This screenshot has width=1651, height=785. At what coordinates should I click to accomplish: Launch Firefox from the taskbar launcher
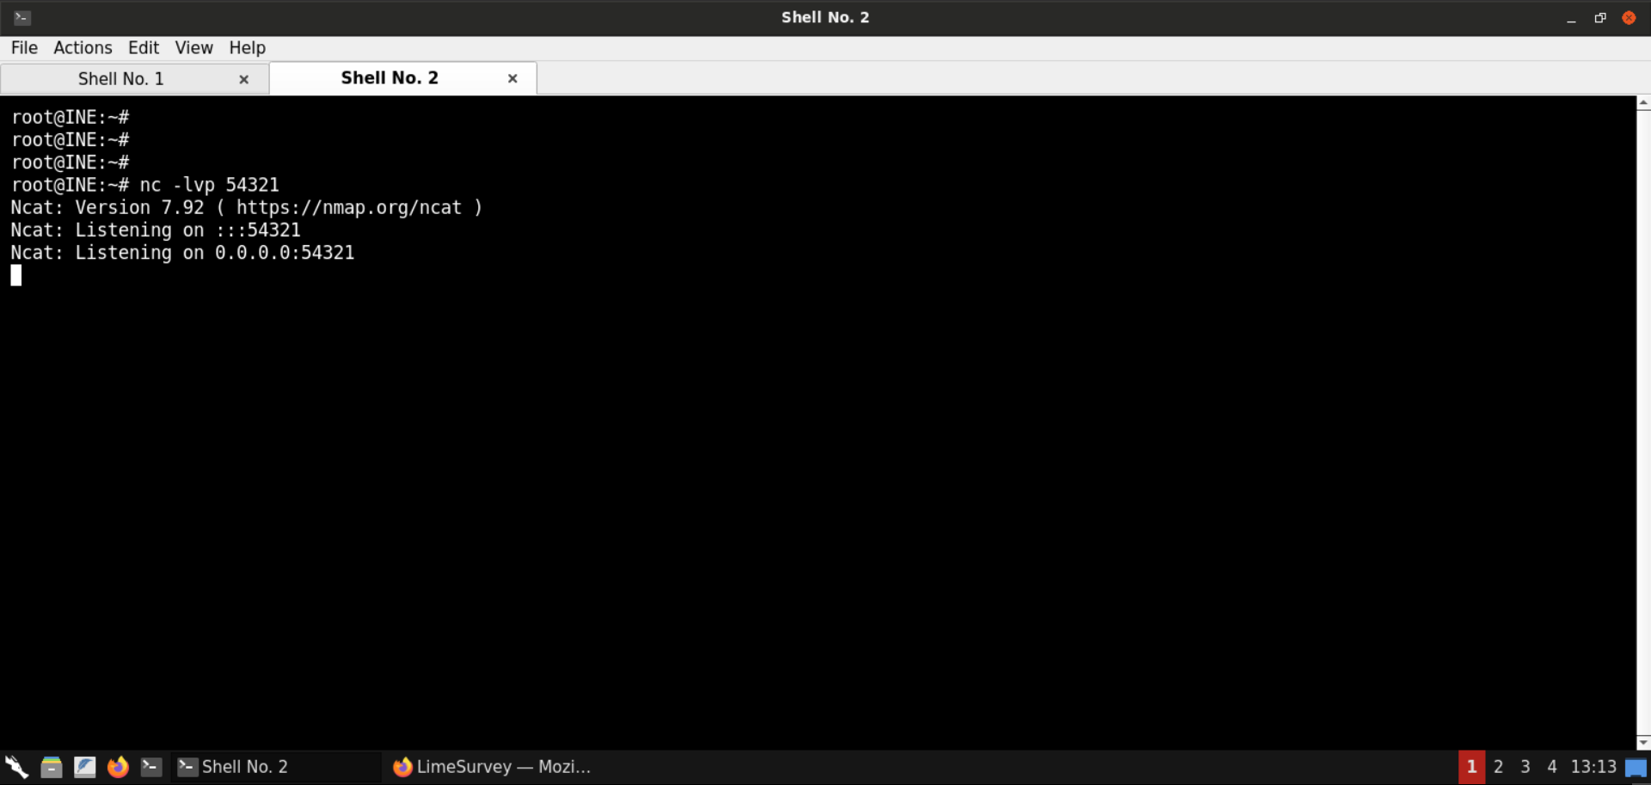118,767
